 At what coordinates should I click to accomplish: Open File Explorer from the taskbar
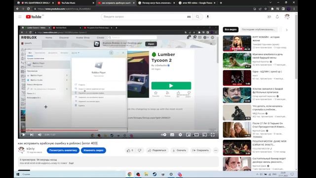[146, 174]
